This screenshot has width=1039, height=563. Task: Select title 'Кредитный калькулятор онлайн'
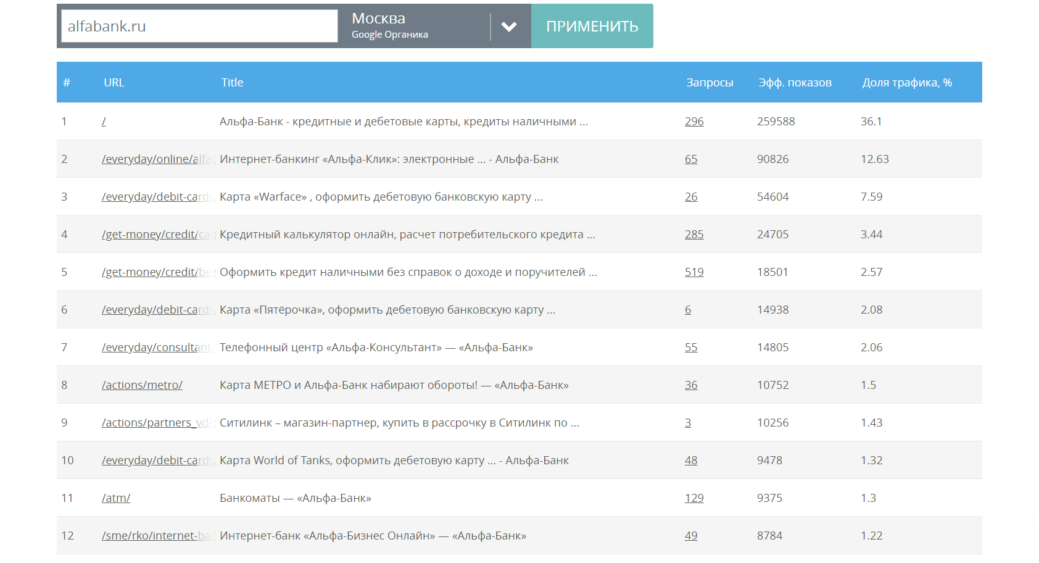pyautogui.click(x=407, y=235)
